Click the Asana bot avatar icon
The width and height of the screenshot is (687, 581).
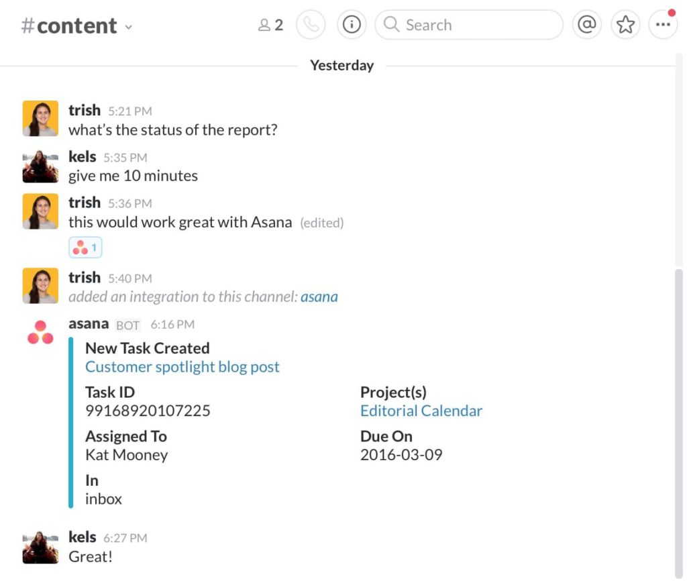tap(40, 331)
